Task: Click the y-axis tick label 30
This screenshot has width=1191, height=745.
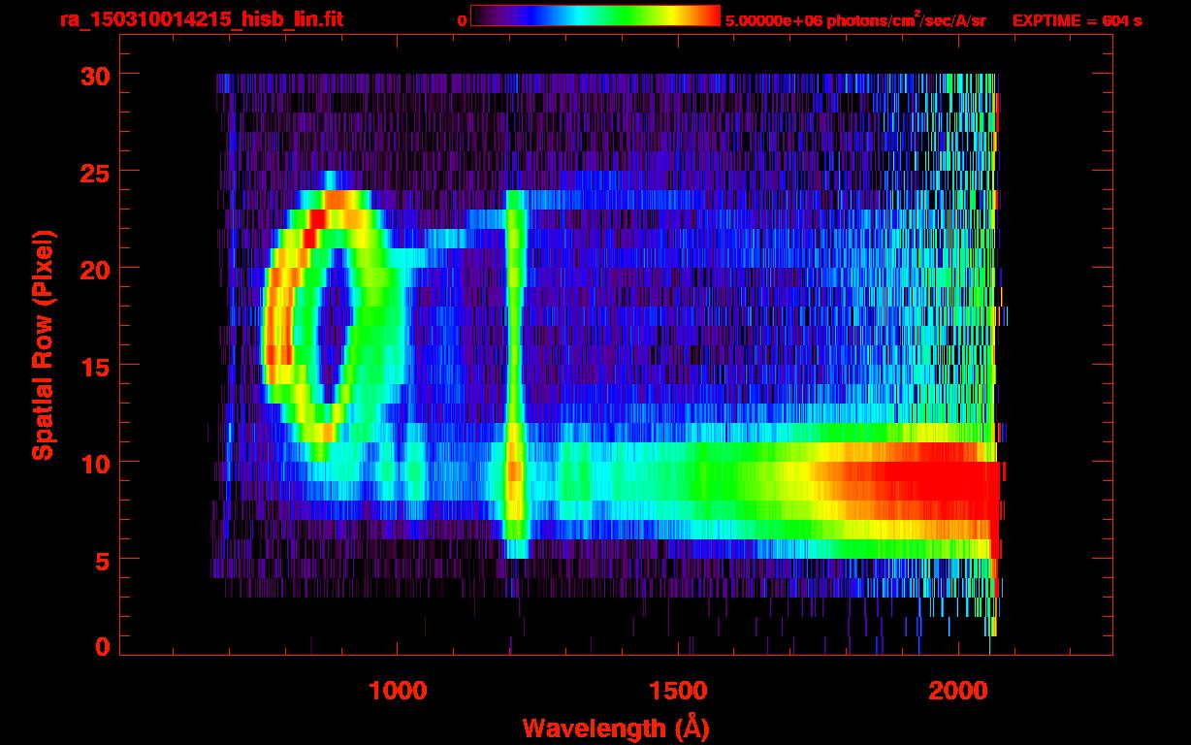Action: (95, 75)
